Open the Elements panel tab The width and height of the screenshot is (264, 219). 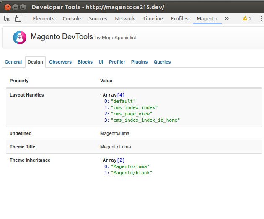coord(43,19)
